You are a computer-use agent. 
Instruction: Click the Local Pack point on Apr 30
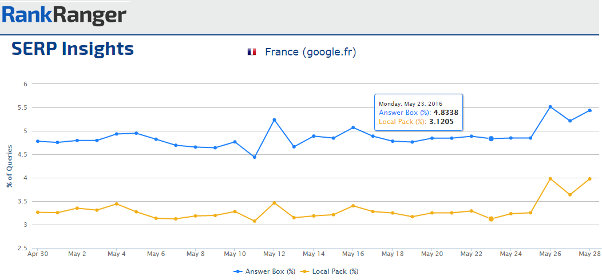tap(38, 212)
